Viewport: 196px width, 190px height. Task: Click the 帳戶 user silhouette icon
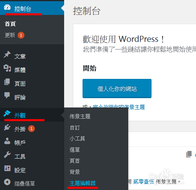(7, 141)
